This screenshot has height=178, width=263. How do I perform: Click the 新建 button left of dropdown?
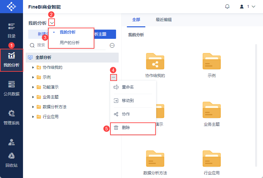38,34
